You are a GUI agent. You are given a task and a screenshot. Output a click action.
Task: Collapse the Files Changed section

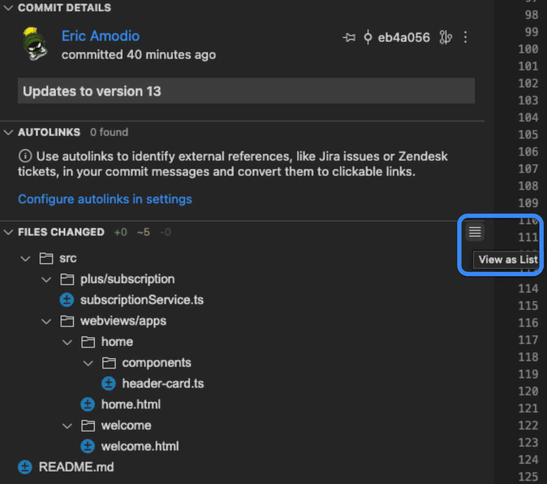(8, 232)
